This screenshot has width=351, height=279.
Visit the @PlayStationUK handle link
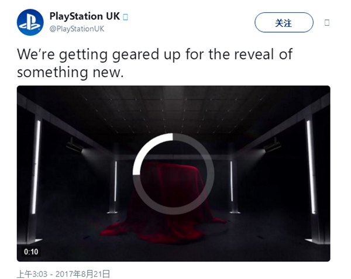[x=77, y=29]
